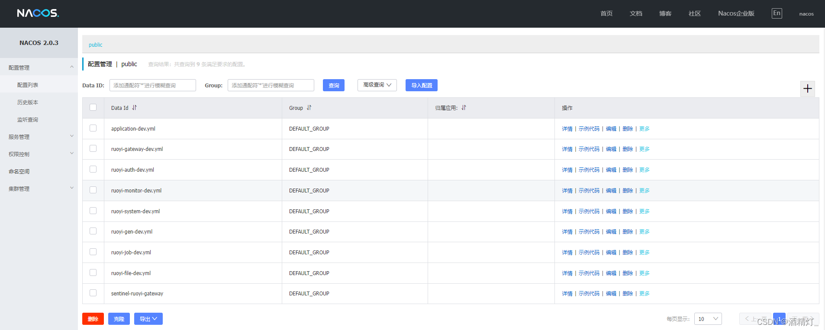Open 详情 for sentinel-ruoyi-gateway
Image resolution: width=825 pixels, height=330 pixels.
(567, 294)
